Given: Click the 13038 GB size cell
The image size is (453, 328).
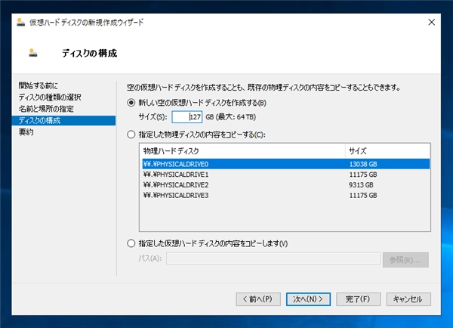Looking at the screenshot, I should click(x=363, y=164).
